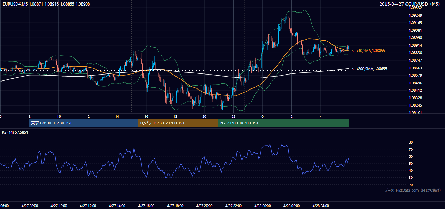Click the RSI 60 level label
The image size is (445, 209).
(x=411, y=156)
